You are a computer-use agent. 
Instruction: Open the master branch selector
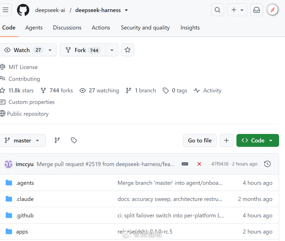(23, 140)
